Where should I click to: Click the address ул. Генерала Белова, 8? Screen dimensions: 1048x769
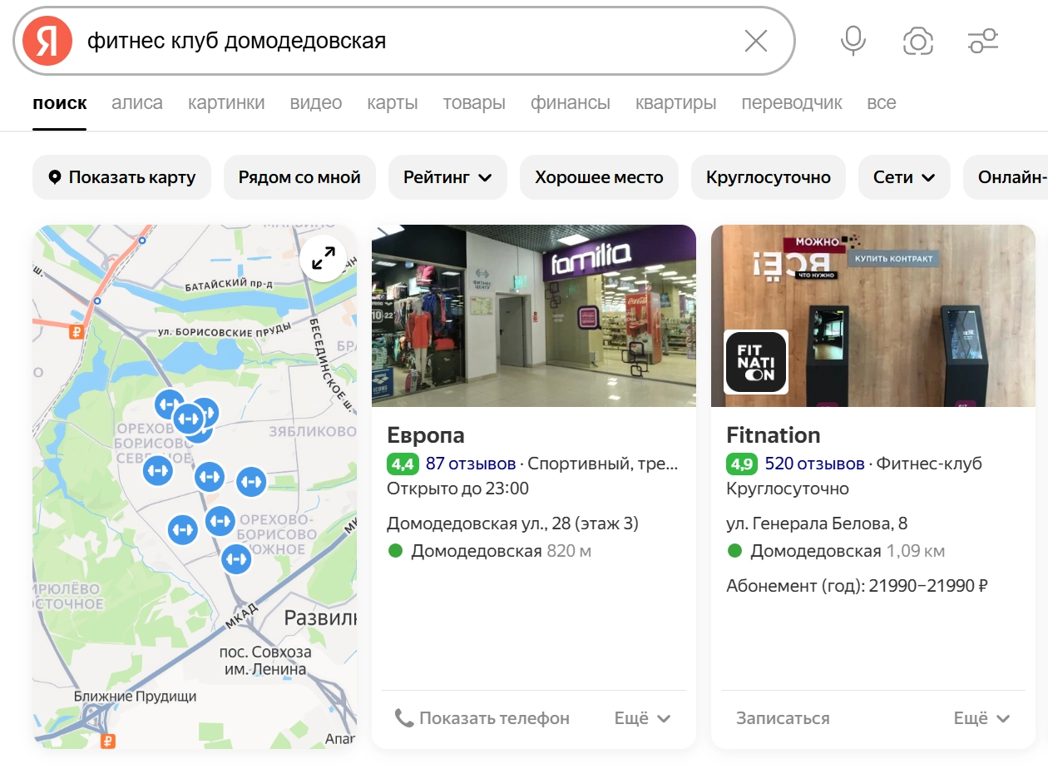[817, 523]
